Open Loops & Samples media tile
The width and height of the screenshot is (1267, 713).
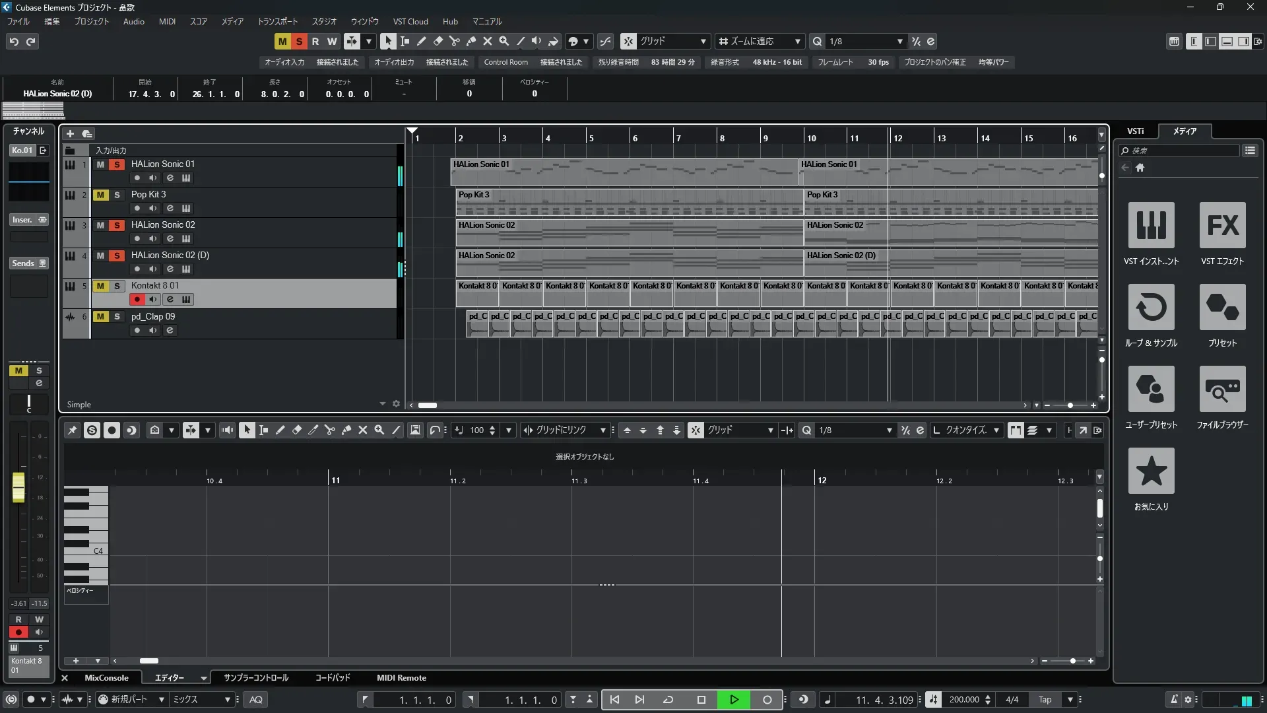(1151, 307)
